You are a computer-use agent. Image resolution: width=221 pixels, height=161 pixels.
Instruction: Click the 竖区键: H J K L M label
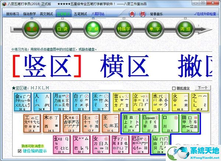[x=31, y=88]
